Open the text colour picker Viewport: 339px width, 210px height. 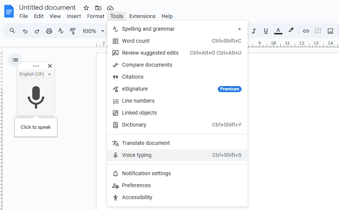coord(278,31)
